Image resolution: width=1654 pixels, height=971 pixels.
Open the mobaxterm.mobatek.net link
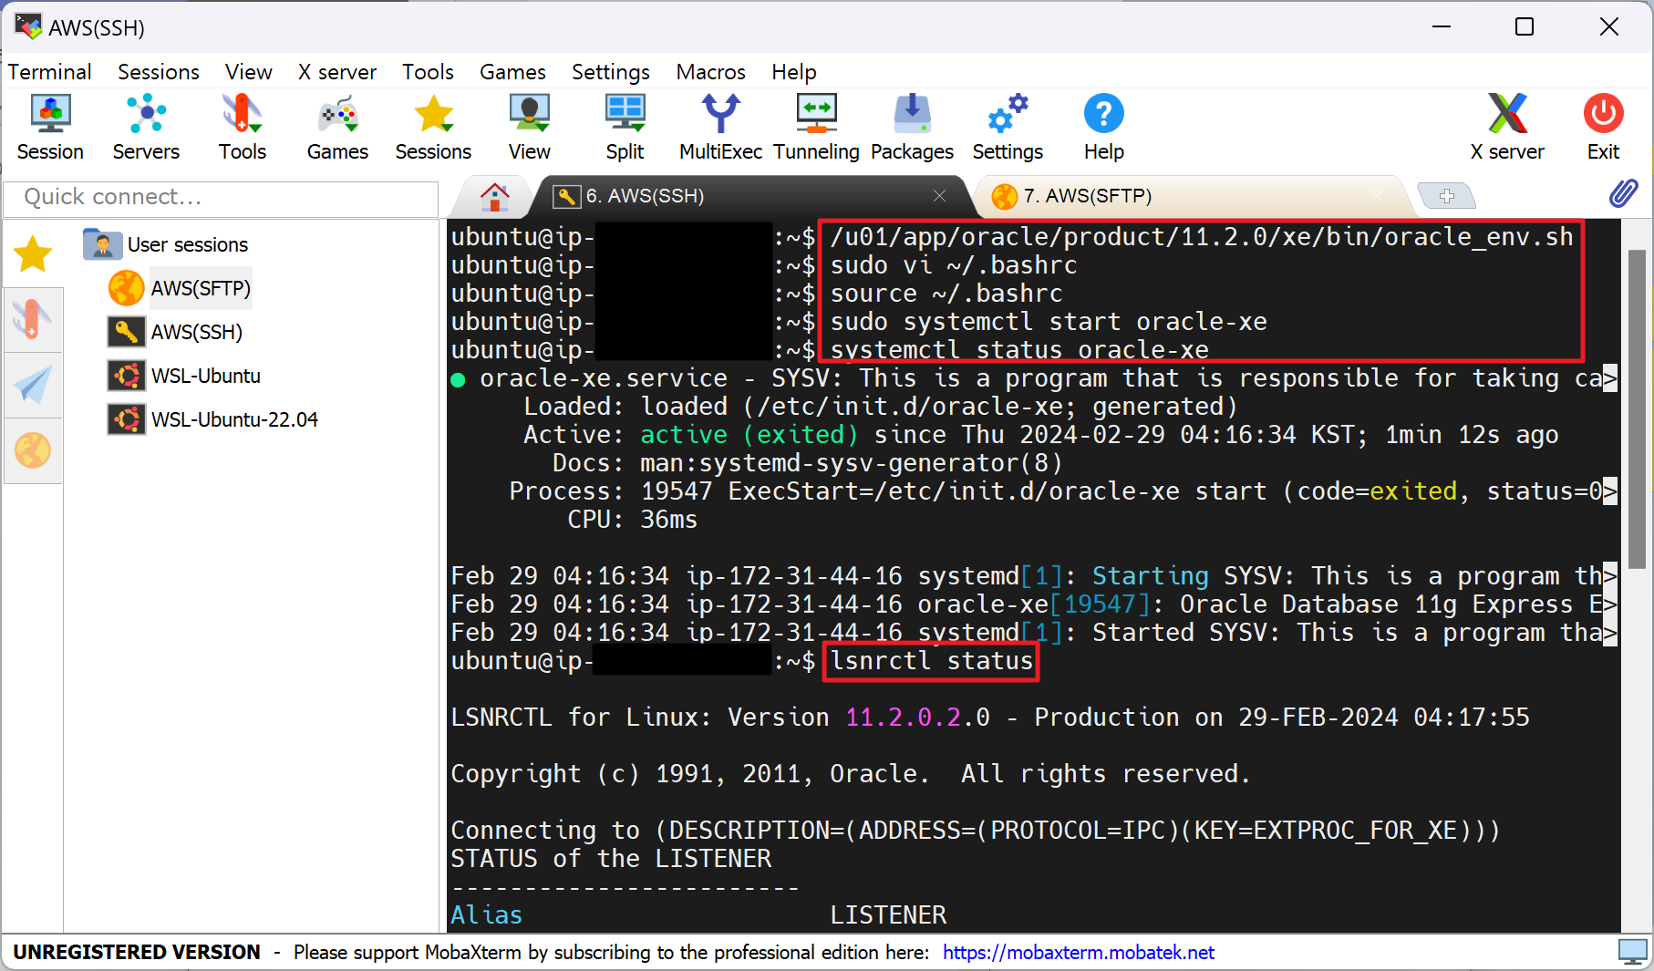coord(1079,952)
